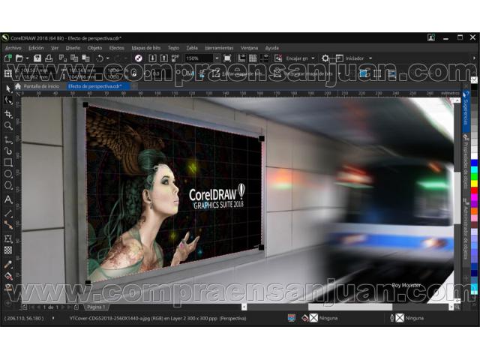Open the Herramientas menu
This screenshot has height=360, width=480.
coord(219,48)
